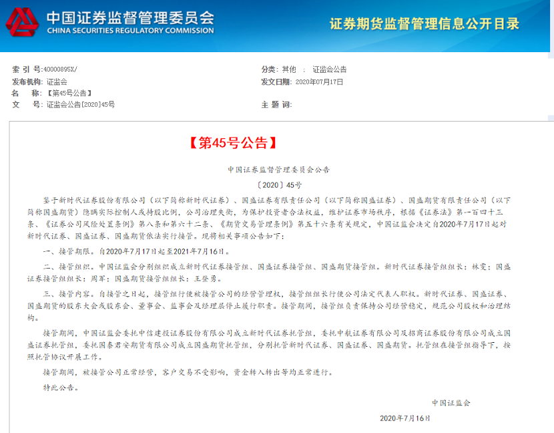Click the 中国证券监督管理委员会 site title
Screen dimensions: 554x433
tap(130, 17)
